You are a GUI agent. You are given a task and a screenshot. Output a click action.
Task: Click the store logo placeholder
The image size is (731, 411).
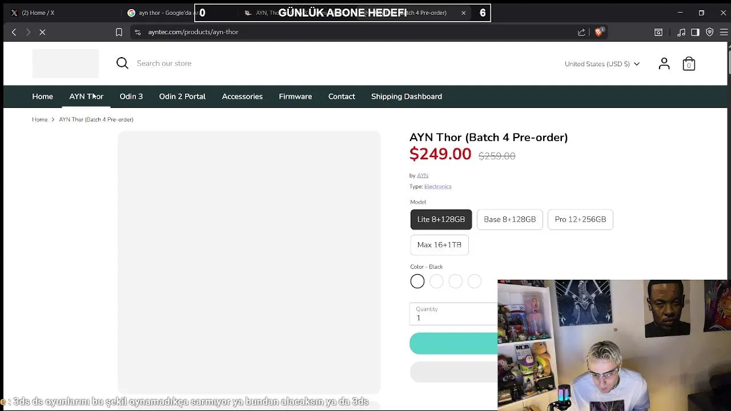66,63
